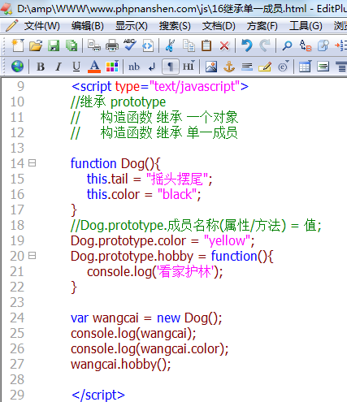Click the comment highlight pencil icon
The image size is (347, 402).
(x=265, y=67)
